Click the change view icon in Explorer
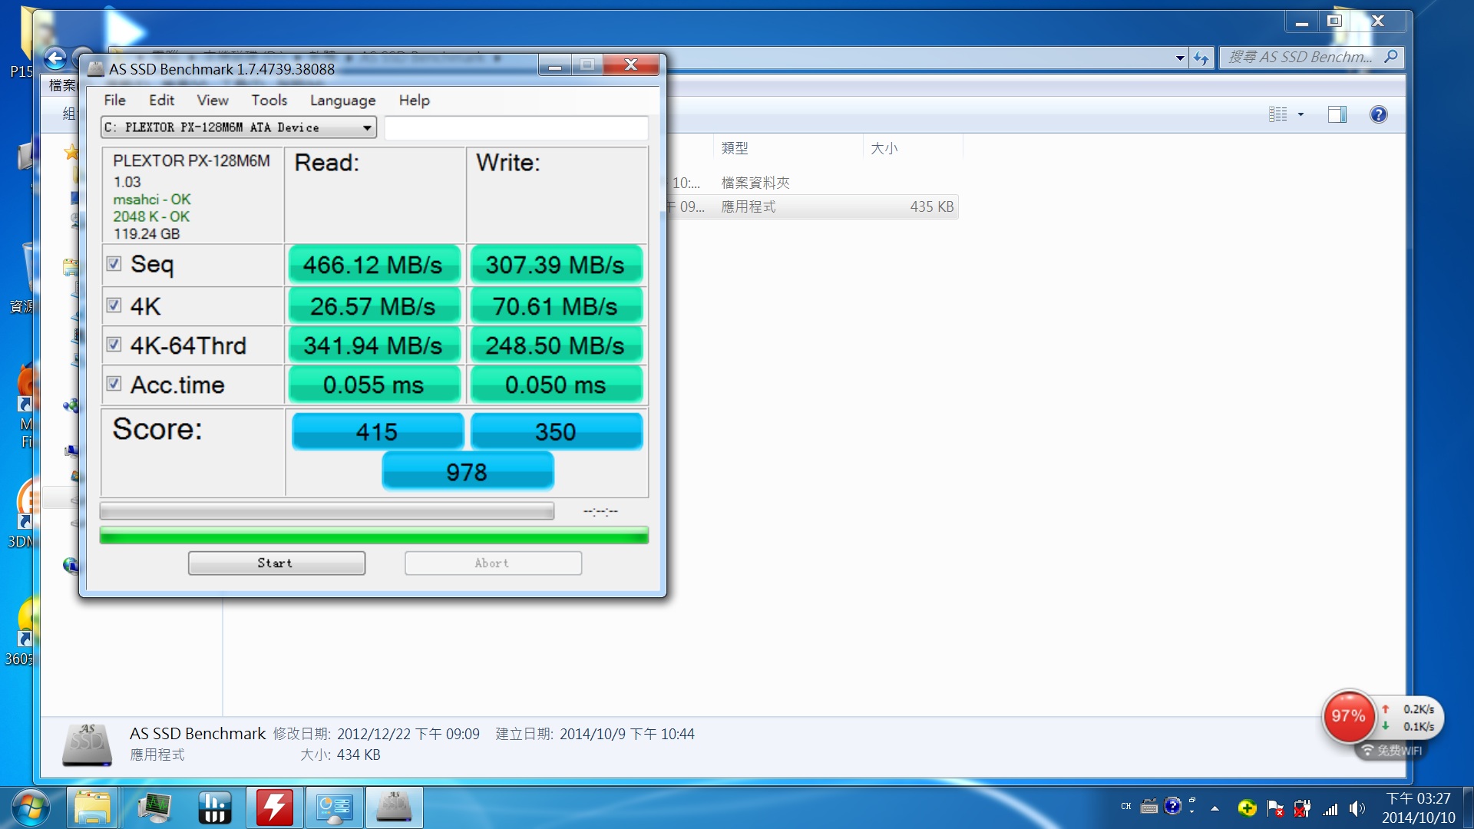The image size is (1474, 829). [1278, 114]
